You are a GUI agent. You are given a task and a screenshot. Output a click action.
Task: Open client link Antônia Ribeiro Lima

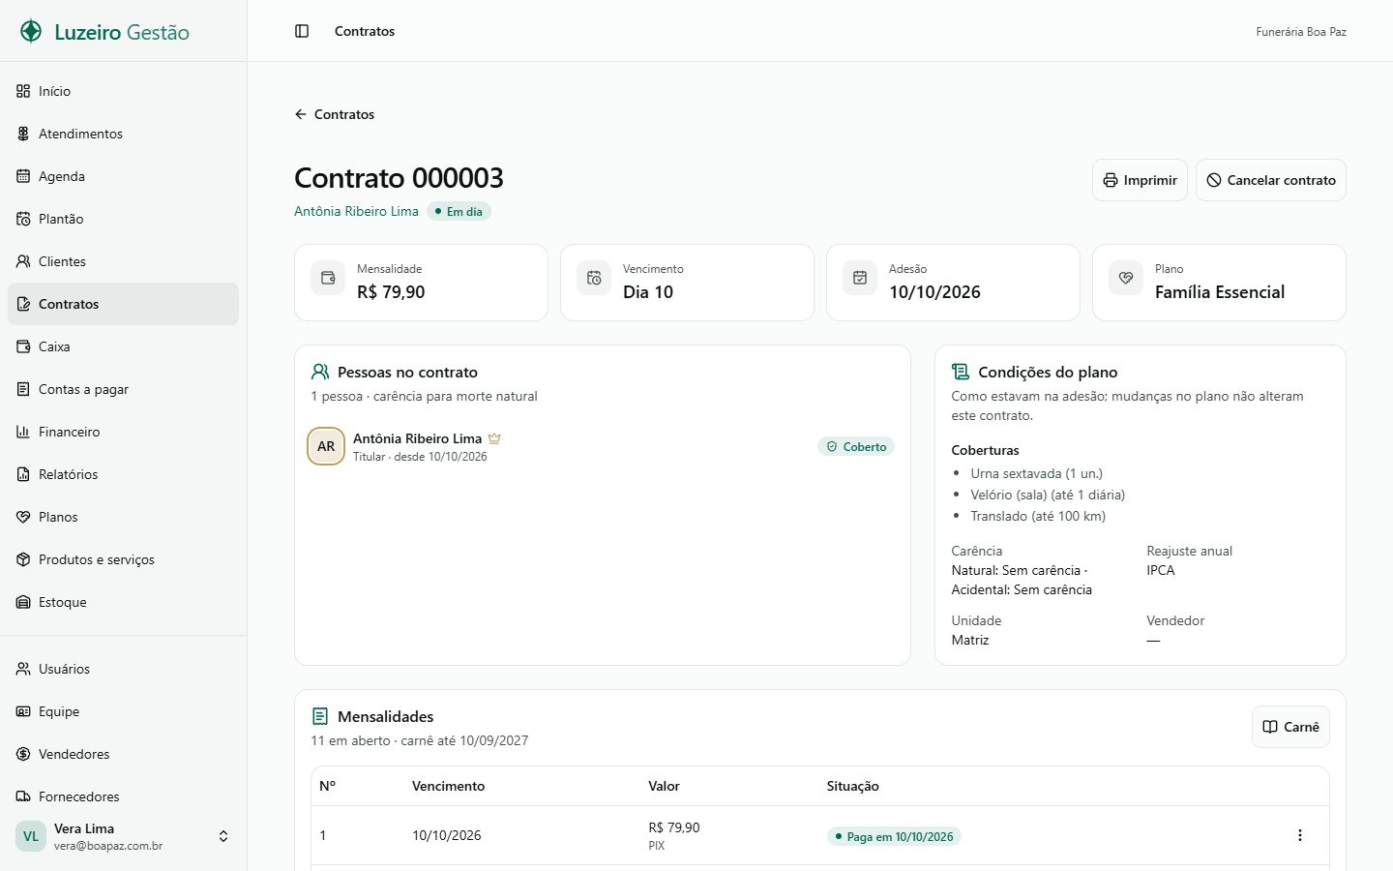[x=356, y=211]
